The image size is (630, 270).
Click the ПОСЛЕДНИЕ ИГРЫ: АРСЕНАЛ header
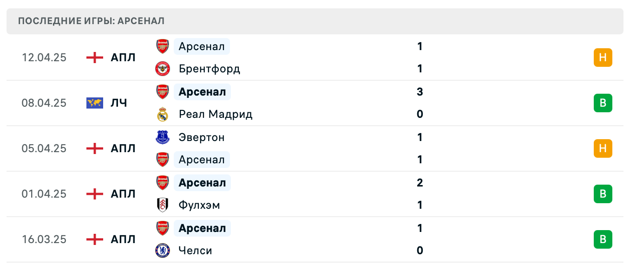(91, 21)
